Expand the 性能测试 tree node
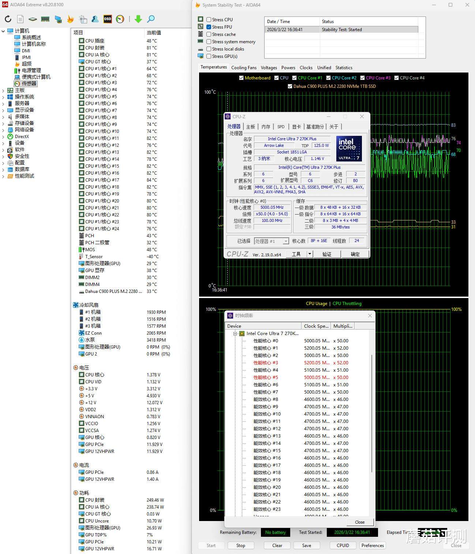475x554 pixels. [3, 176]
